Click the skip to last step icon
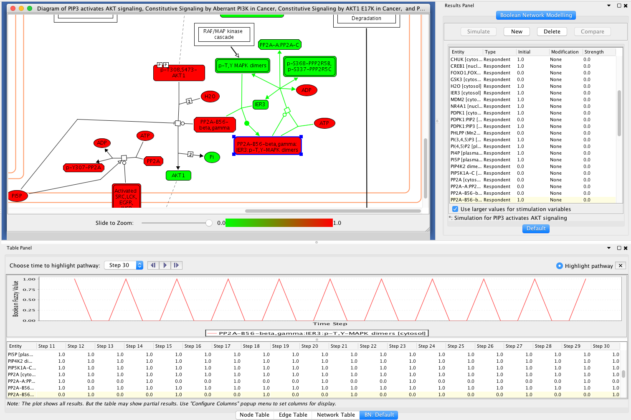 click(176, 265)
